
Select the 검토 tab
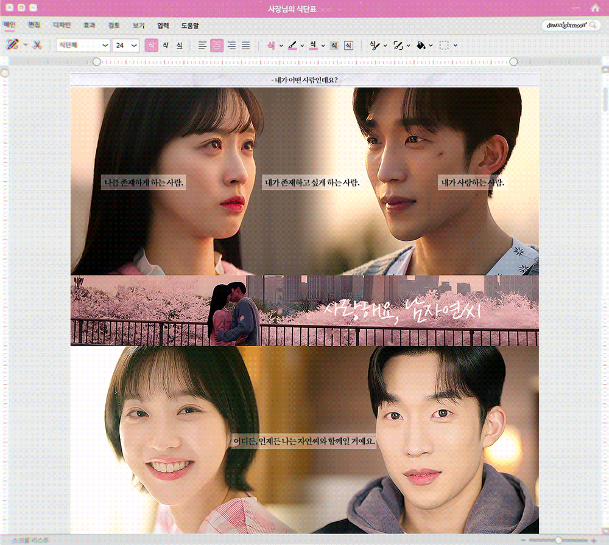coord(114,25)
